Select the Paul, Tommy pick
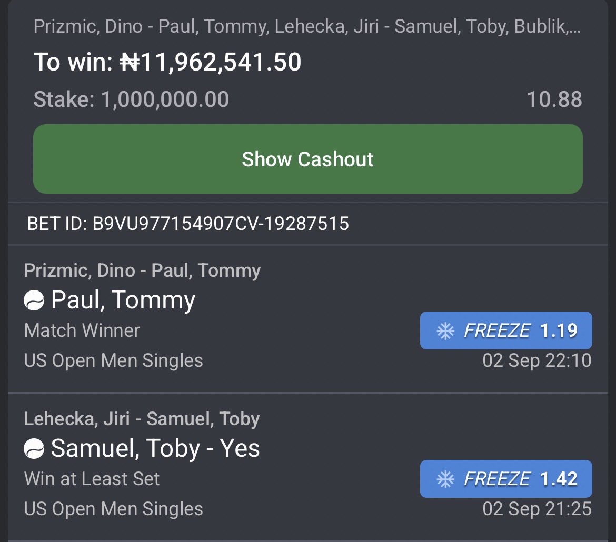The height and width of the screenshot is (542, 616). coord(123,300)
